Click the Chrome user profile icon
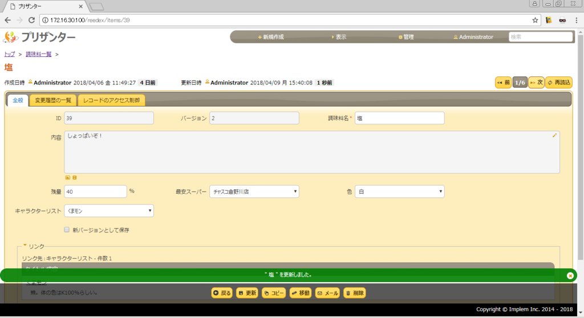 click(535, 3)
